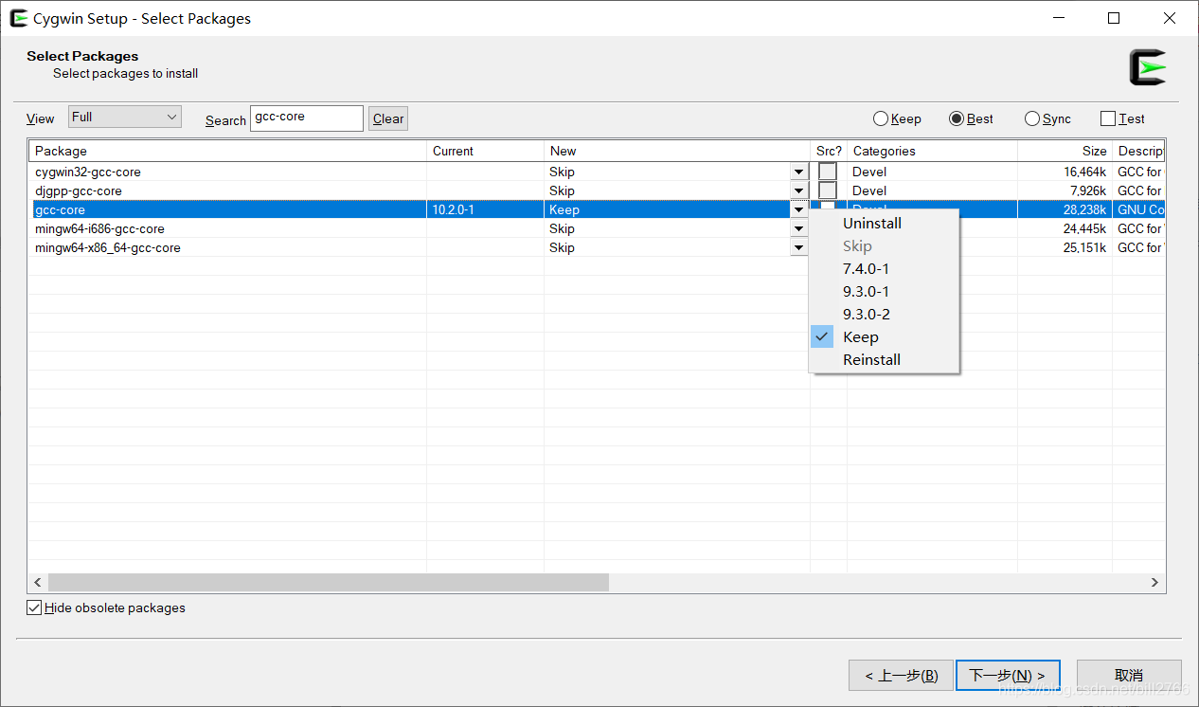Viewport: 1199px width, 707px height.
Task: Choose Reinstall from the version menu
Action: [x=884, y=360]
